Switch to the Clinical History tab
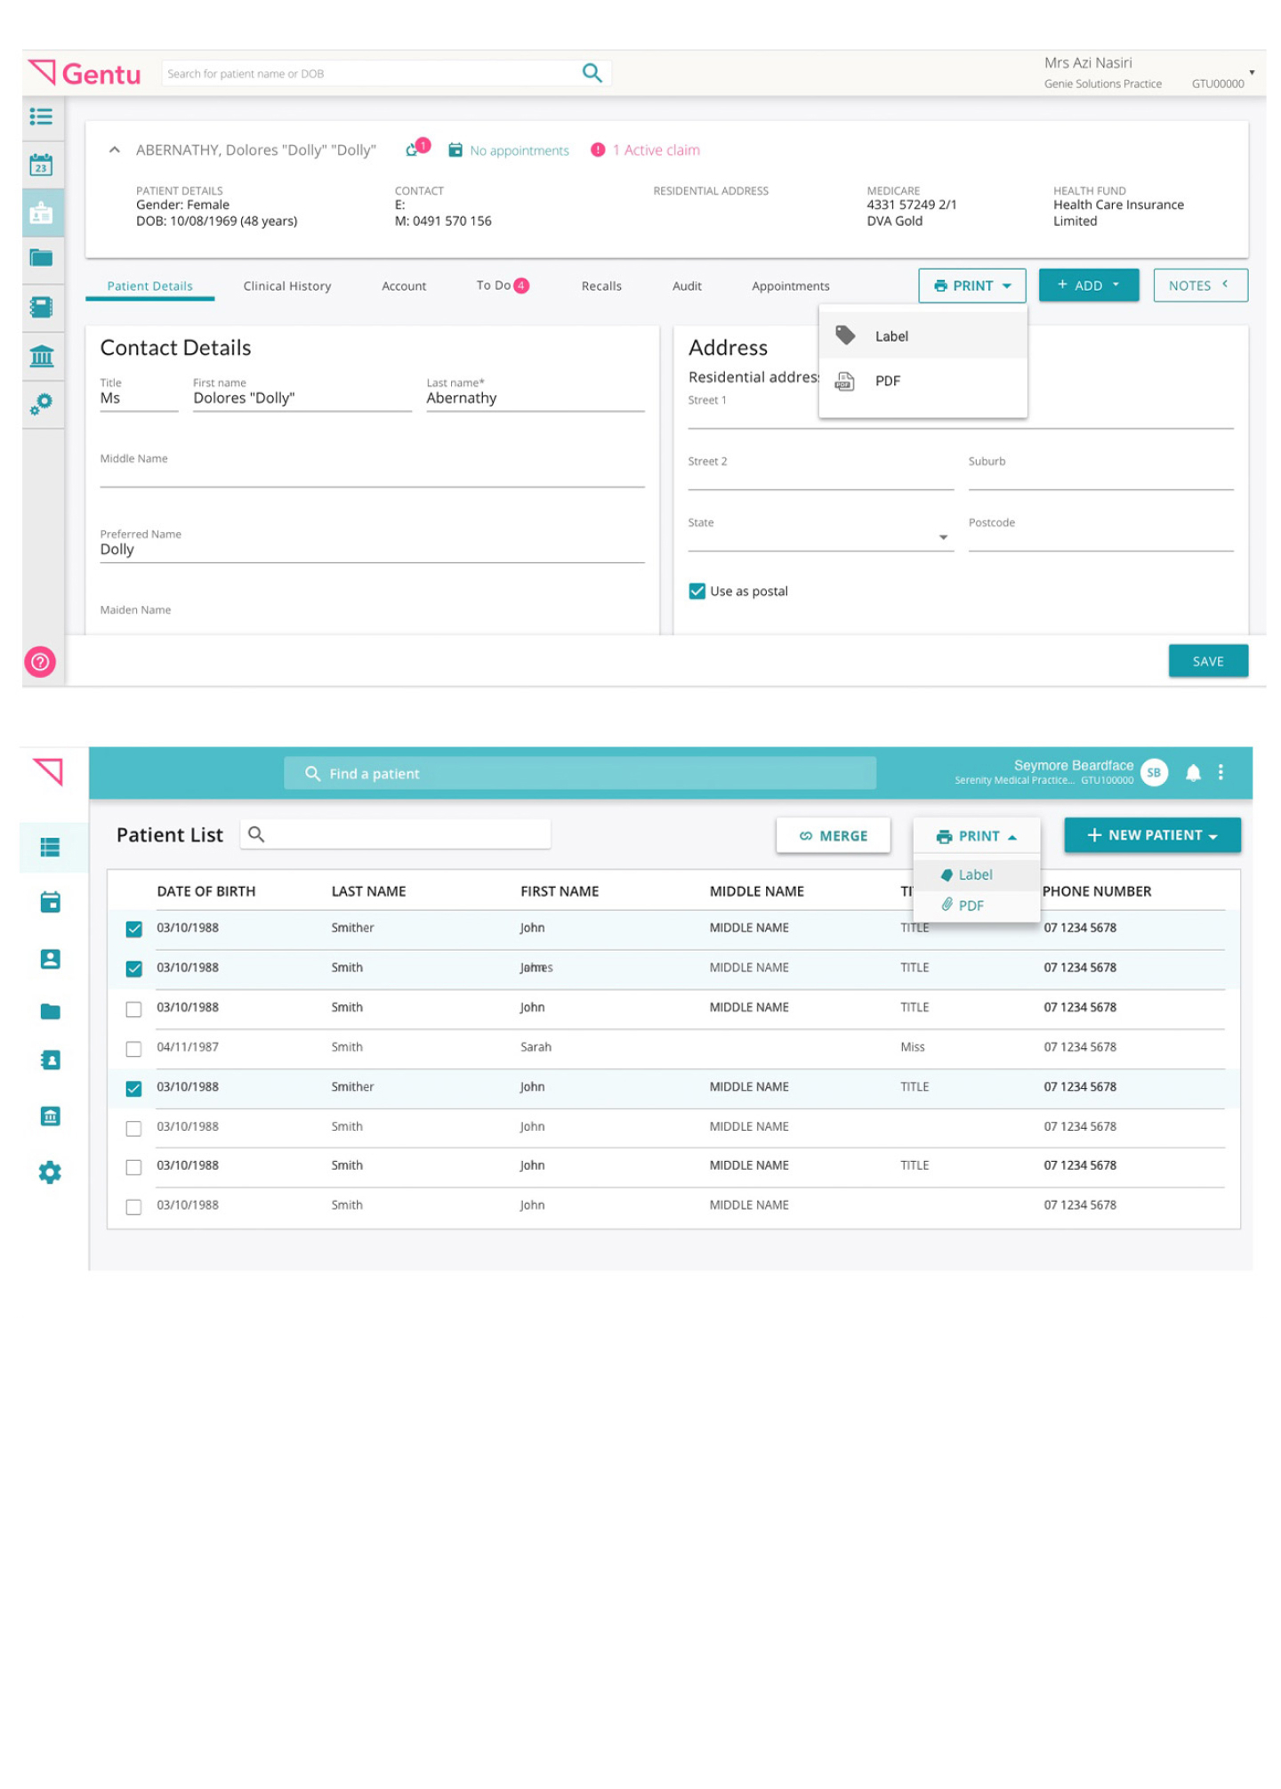The image size is (1281, 1789). (x=286, y=286)
